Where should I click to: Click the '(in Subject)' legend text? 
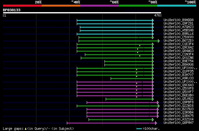point(62,129)
